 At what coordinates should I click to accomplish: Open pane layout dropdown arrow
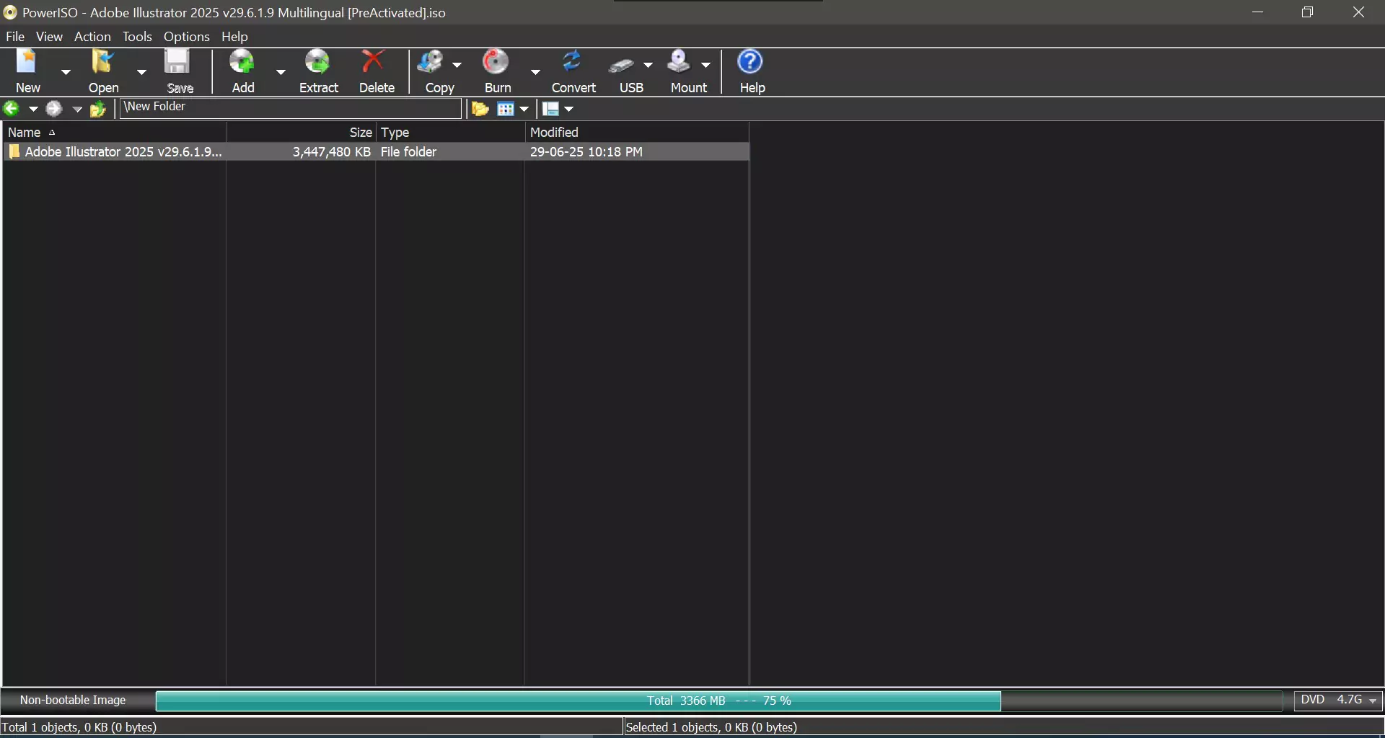568,109
